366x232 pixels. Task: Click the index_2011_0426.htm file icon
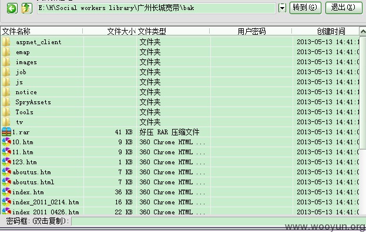(x=6, y=211)
